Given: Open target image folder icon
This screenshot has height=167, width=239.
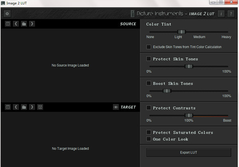Looking at the screenshot, I should [24, 107].
